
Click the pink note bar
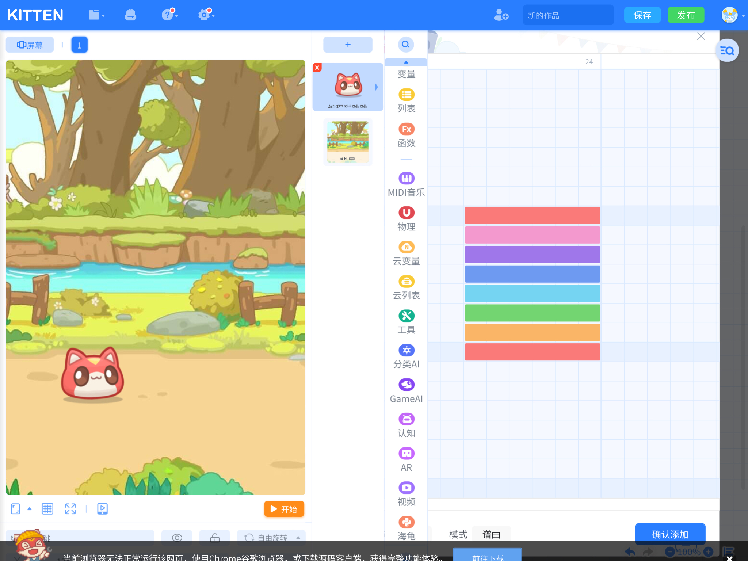click(532, 235)
